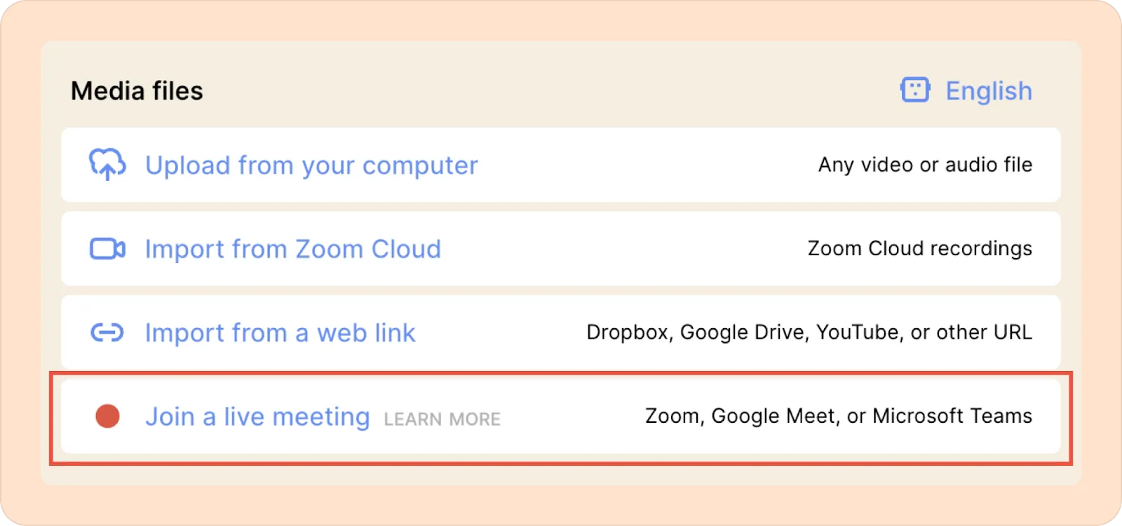1122x526 pixels.
Task: Click the Media files heading
Action: (137, 91)
